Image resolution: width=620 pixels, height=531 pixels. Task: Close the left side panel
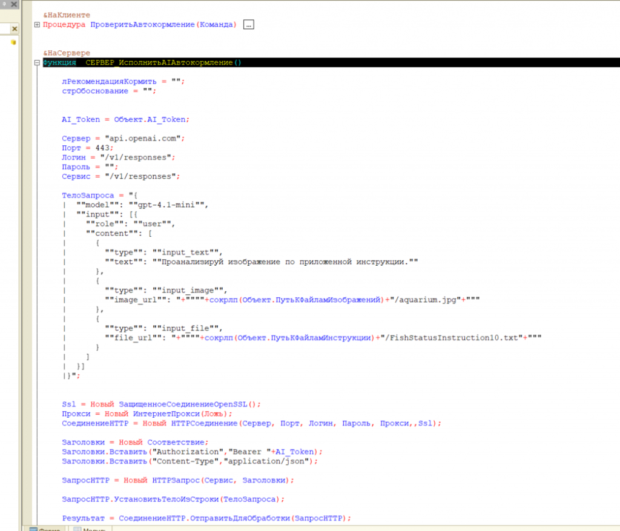click(x=14, y=4)
